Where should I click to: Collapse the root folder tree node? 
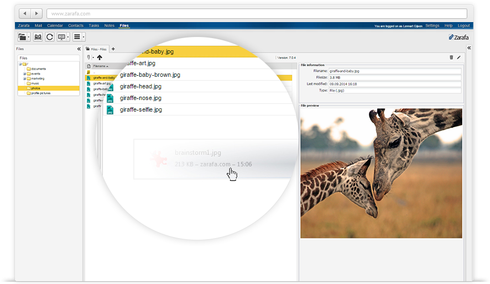pyautogui.click(x=20, y=64)
